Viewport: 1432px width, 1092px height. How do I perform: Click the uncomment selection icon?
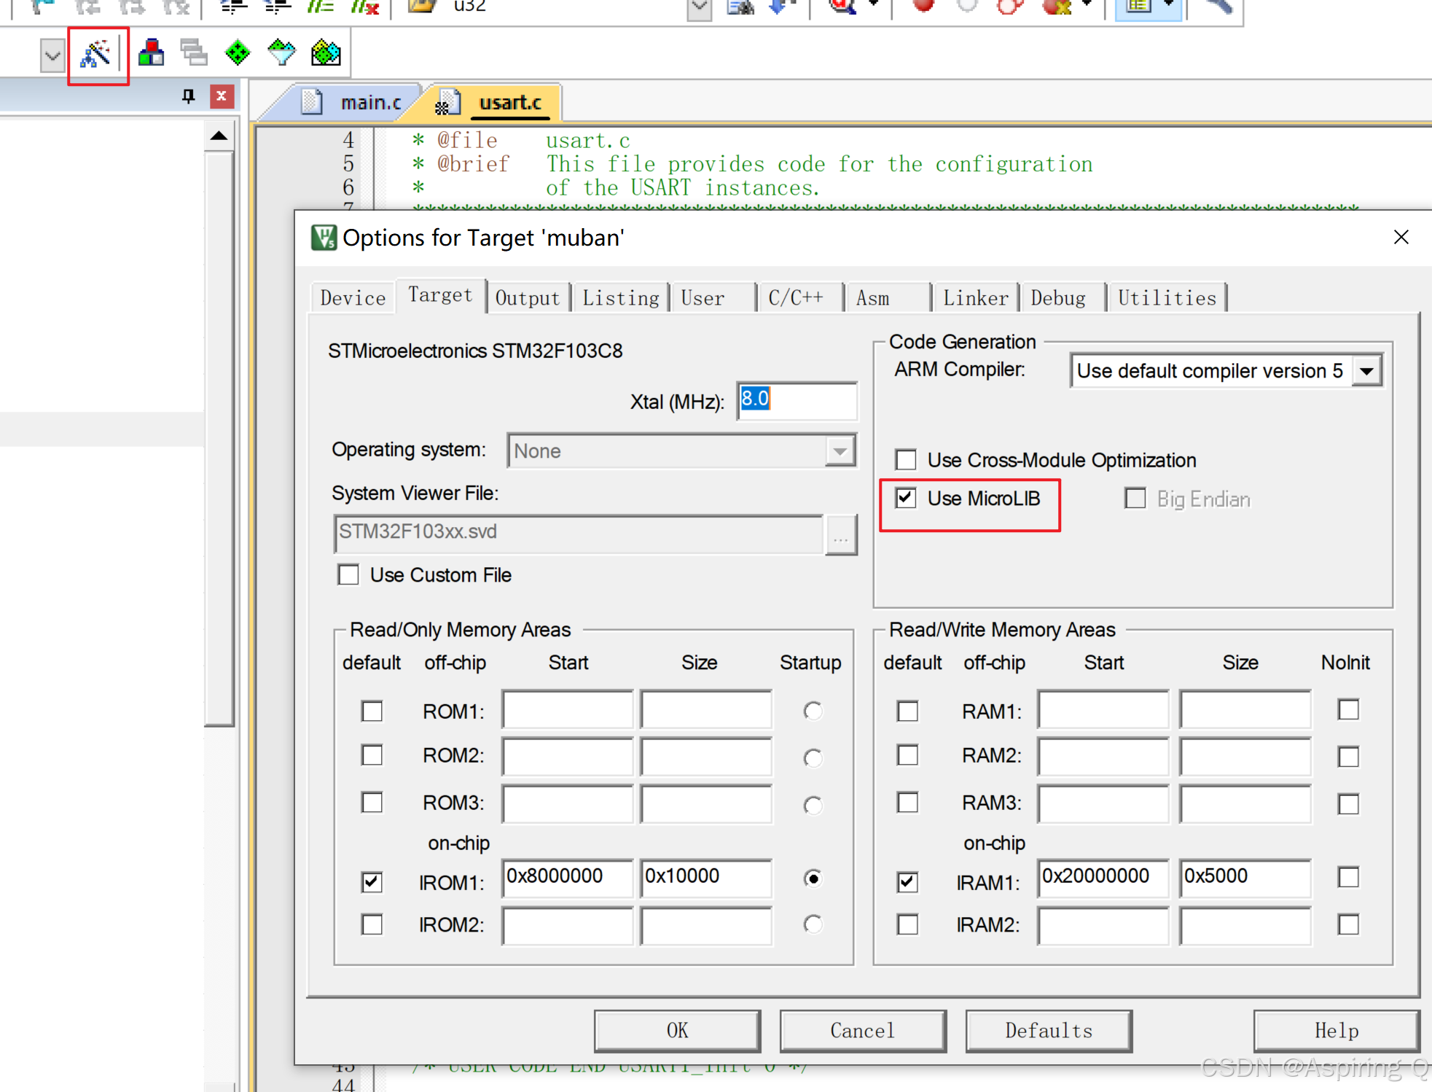(364, 7)
